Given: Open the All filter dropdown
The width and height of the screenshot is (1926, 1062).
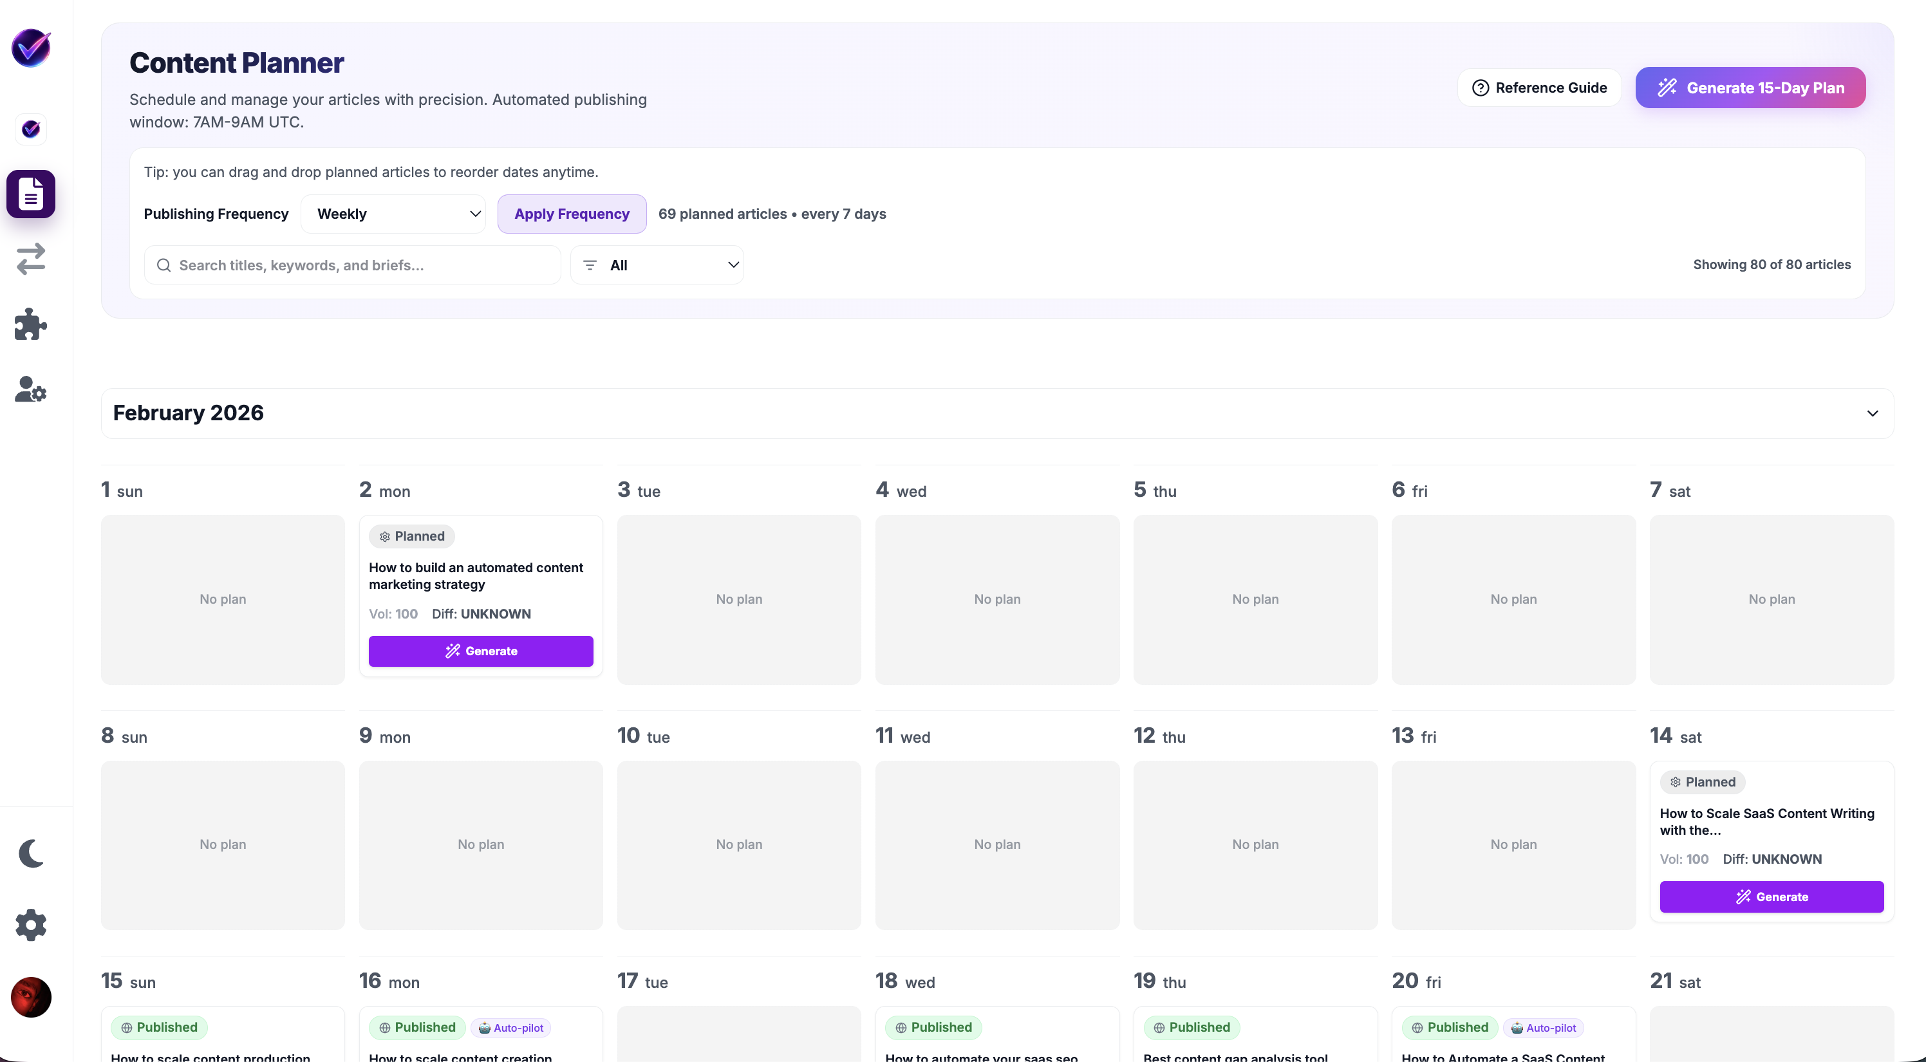Looking at the screenshot, I should click(x=657, y=265).
